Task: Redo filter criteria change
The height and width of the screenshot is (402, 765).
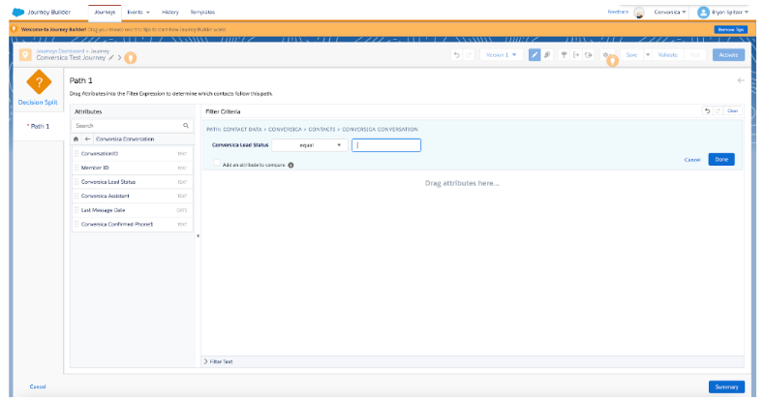Action: [719, 111]
